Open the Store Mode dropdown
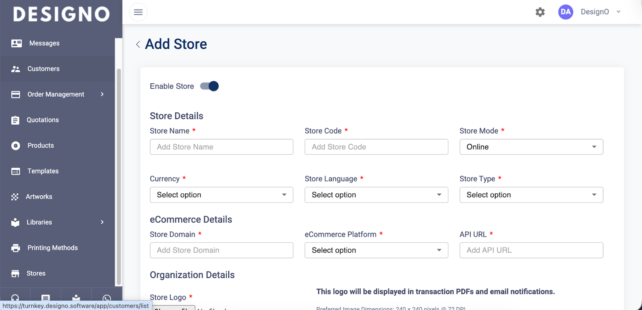Screen dimensions: 642x310 coord(531,147)
